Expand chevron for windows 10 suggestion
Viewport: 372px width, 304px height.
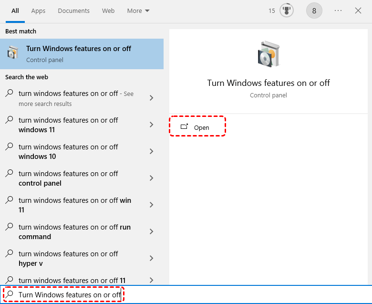click(x=151, y=151)
